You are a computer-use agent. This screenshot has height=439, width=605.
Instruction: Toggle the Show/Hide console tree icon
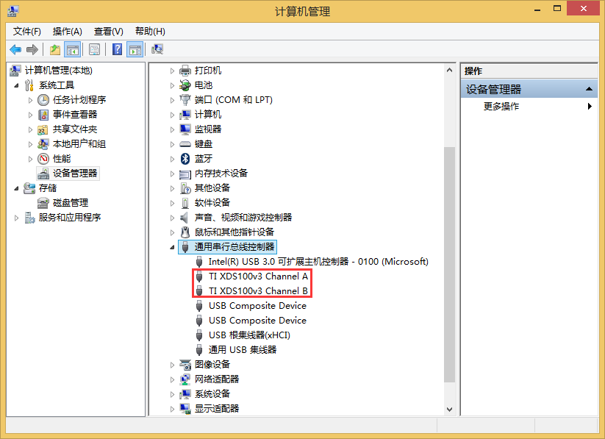tap(73, 49)
